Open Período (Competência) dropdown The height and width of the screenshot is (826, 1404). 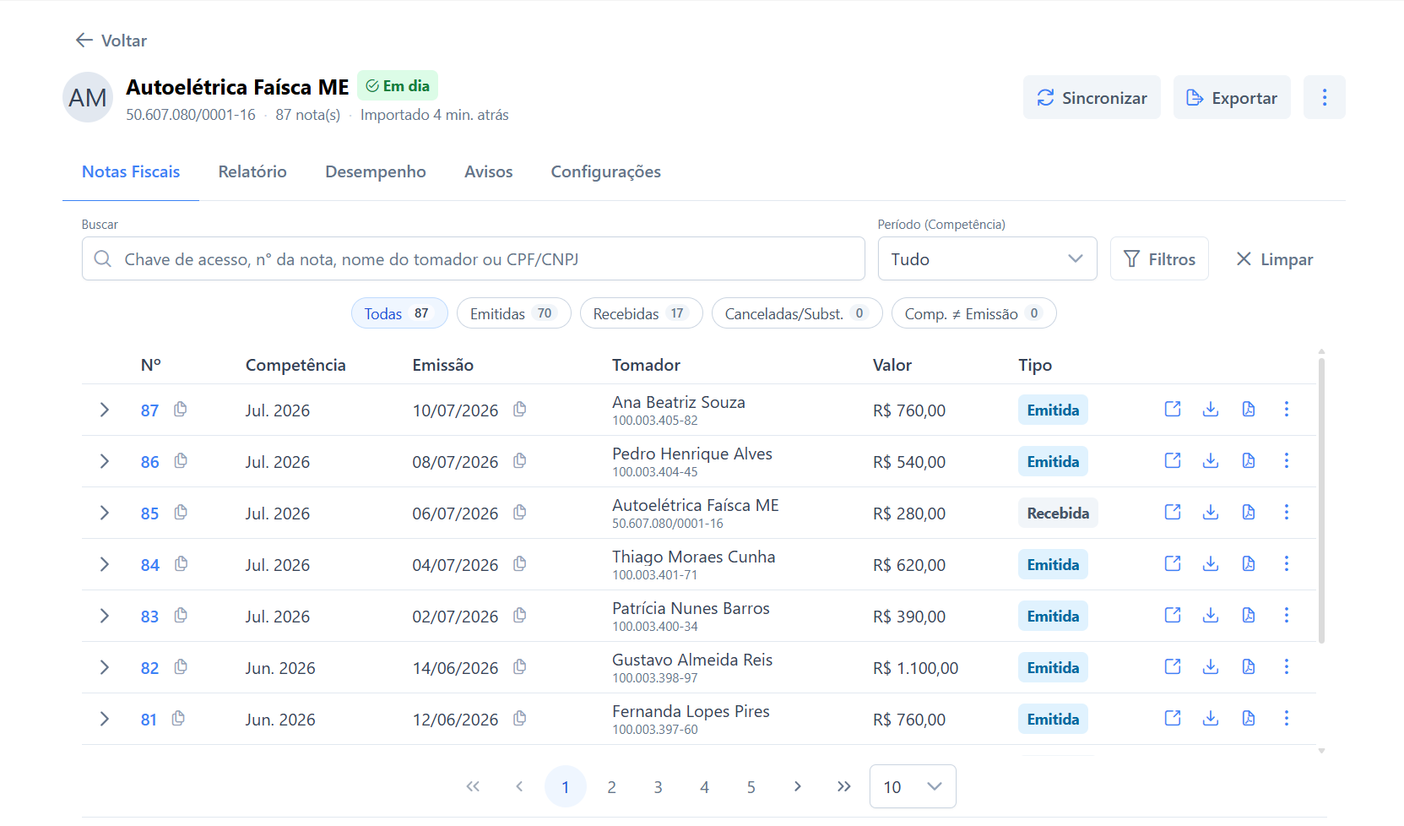point(987,258)
